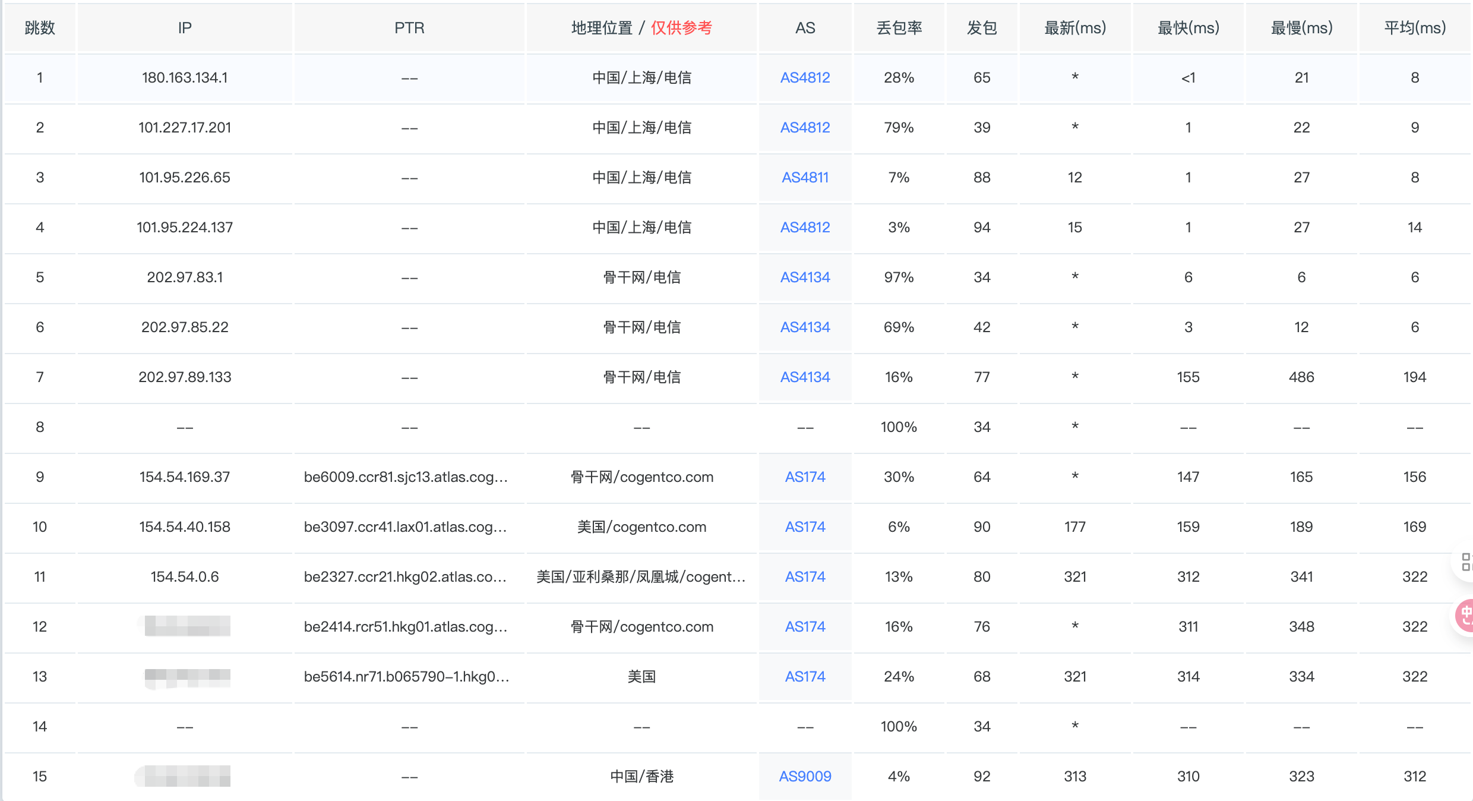Click AS174 link for 154.54.169.37
Screen dimensions: 1473x801
tap(805, 477)
